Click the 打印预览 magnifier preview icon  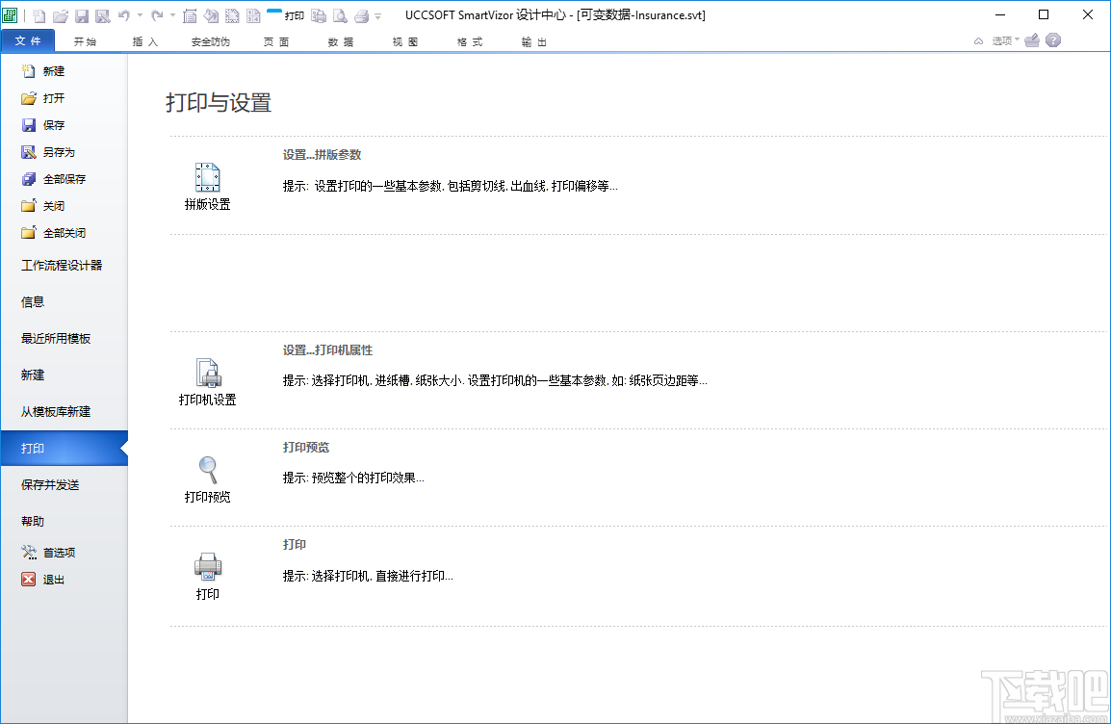207,472
